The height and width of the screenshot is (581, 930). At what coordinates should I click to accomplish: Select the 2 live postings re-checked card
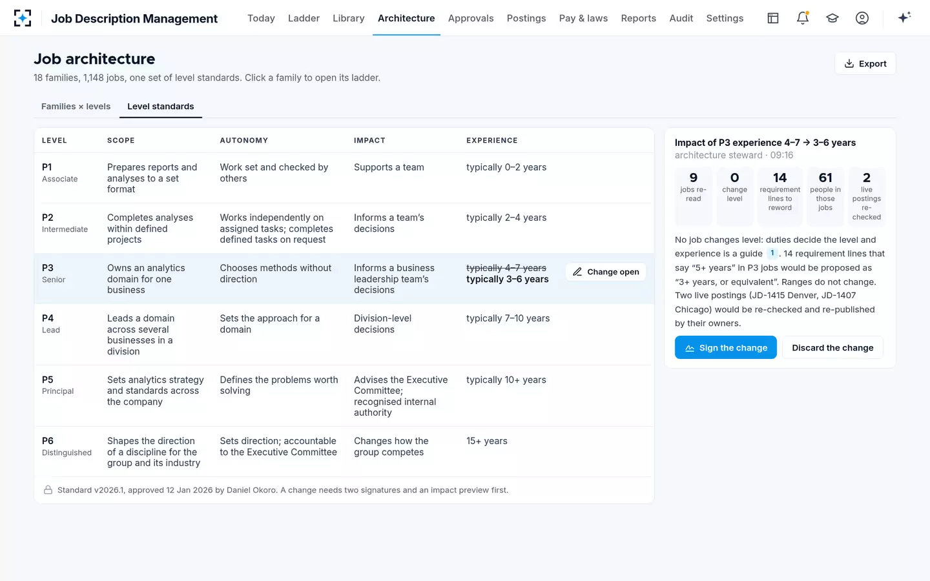pyautogui.click(x=867, y=196)
